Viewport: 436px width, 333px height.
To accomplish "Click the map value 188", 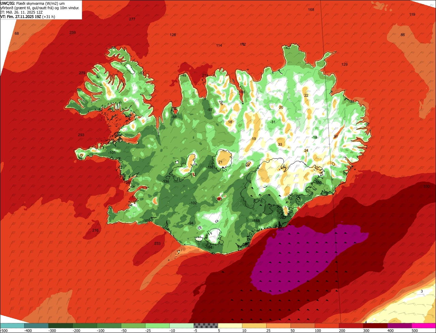I will pyautogui.click(x=242, y=92).
